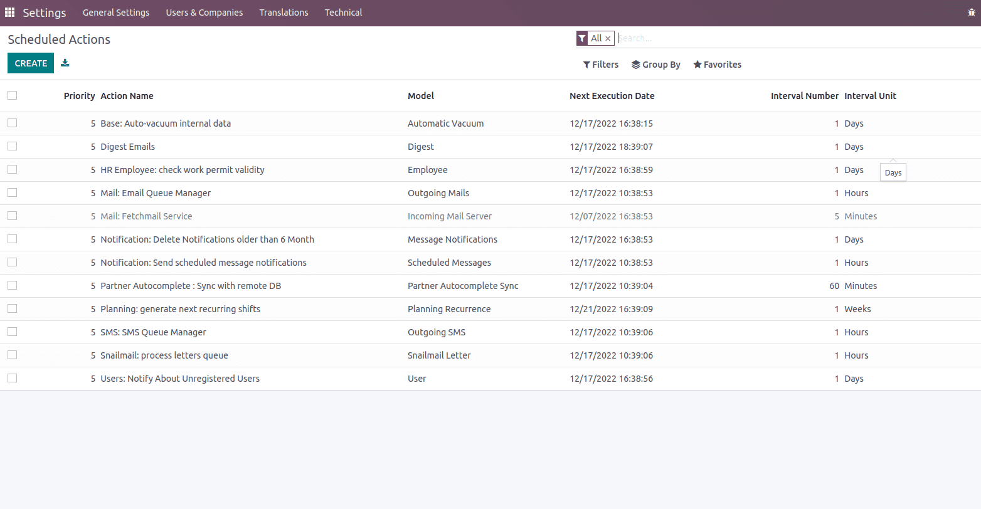Check the Snailmail process letters row checkbox
981x509 pixels.
(13, 355)
